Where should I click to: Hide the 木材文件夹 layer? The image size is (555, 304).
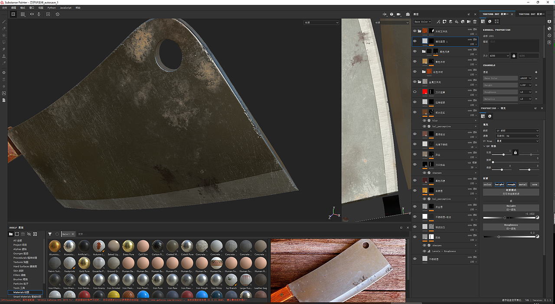[415, 31]
